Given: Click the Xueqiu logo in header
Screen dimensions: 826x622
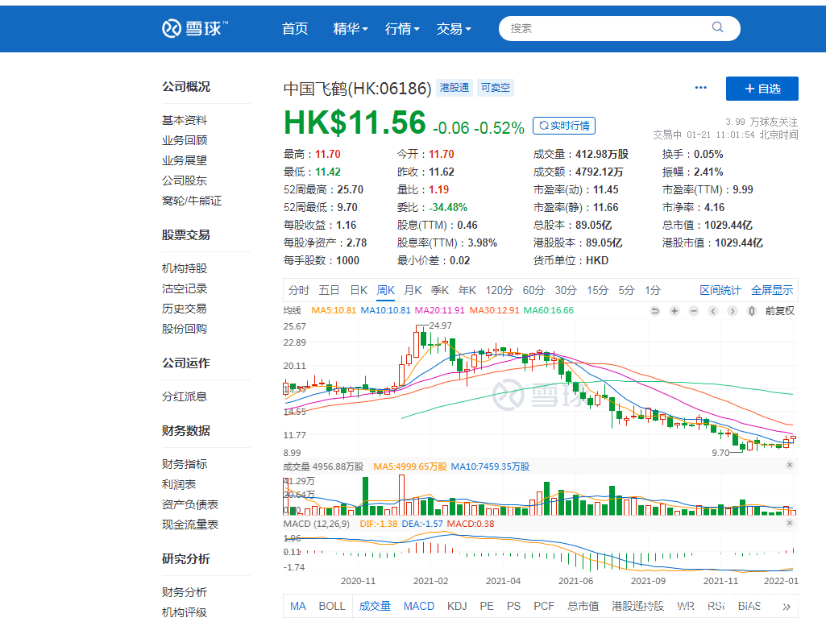Looking at the screenshot, I should point(195,28).
